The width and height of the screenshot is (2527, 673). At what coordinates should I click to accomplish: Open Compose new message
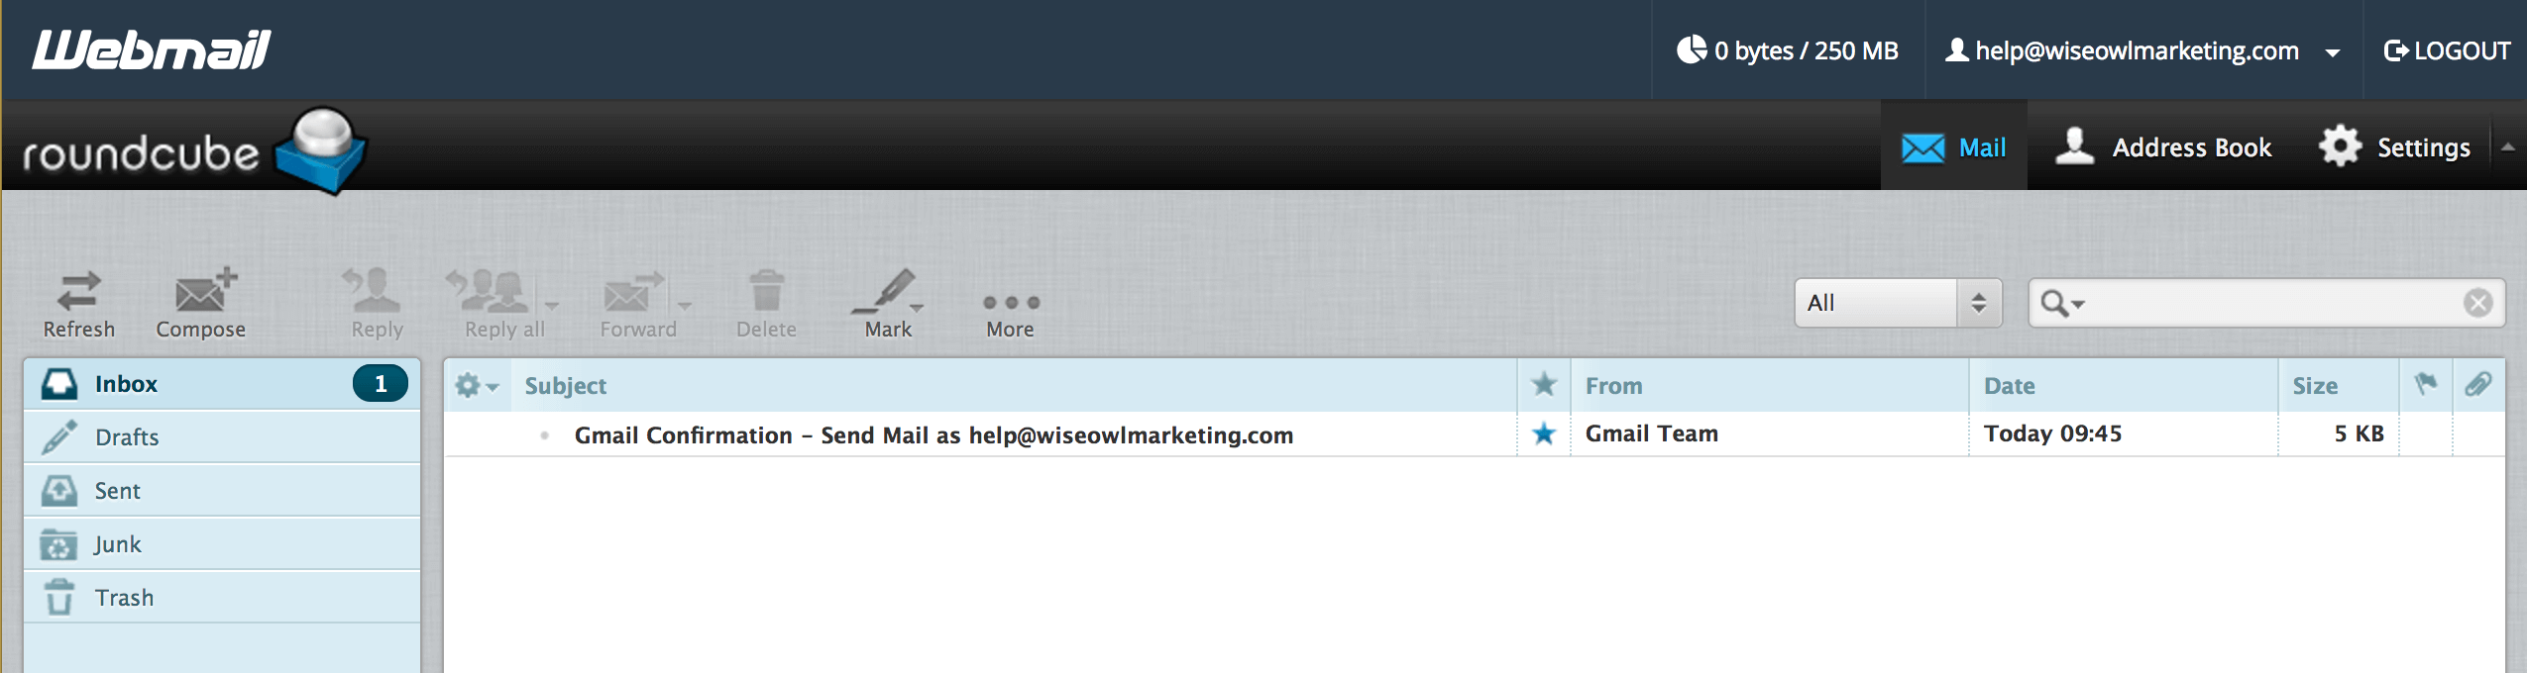(201, 305)
